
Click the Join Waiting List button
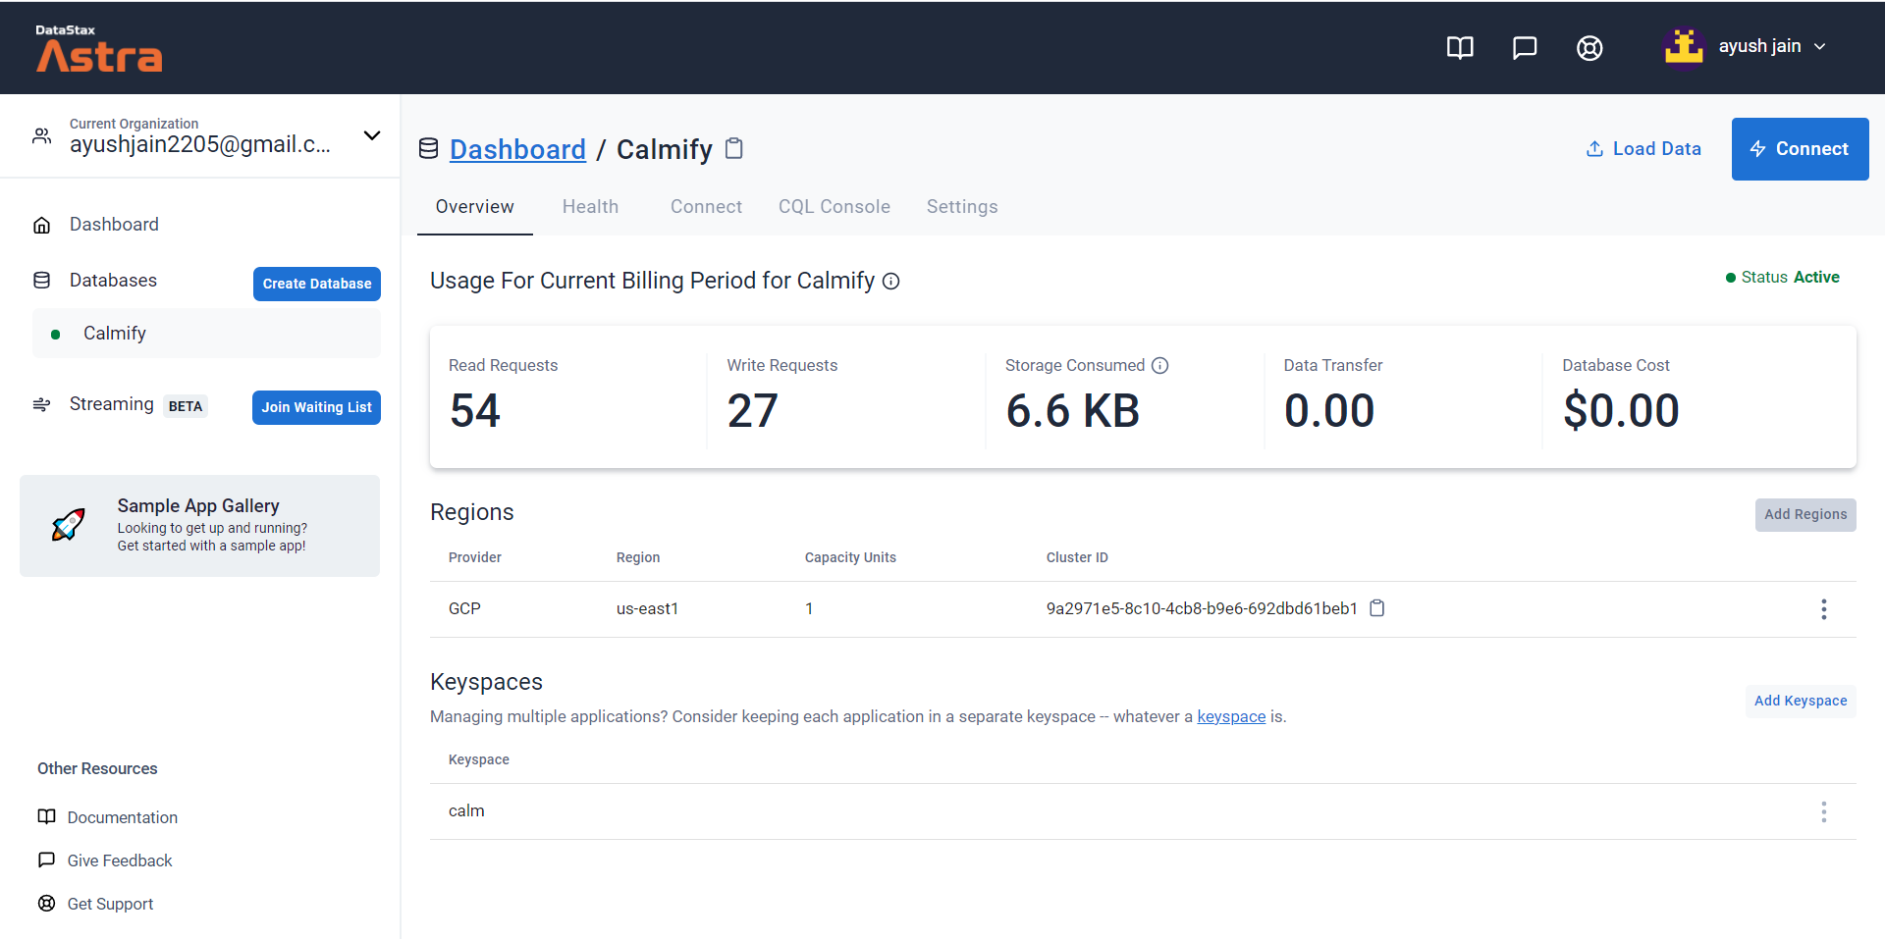point(316,407)
